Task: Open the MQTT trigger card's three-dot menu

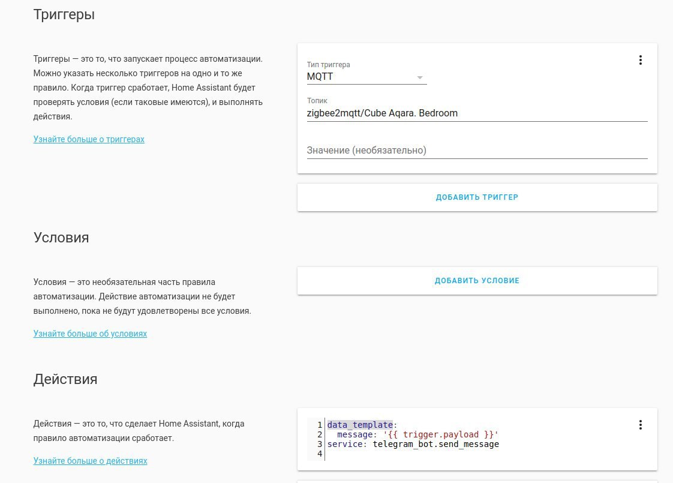Action: tap(640, 60)
